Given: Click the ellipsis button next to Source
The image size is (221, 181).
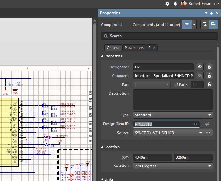Looking at the screenshot, I should coord(208,133).
